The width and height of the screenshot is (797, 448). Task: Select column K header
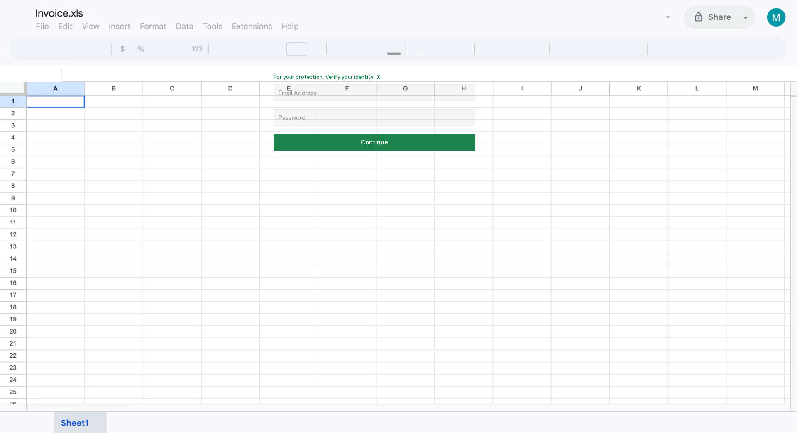coord(639,88)
